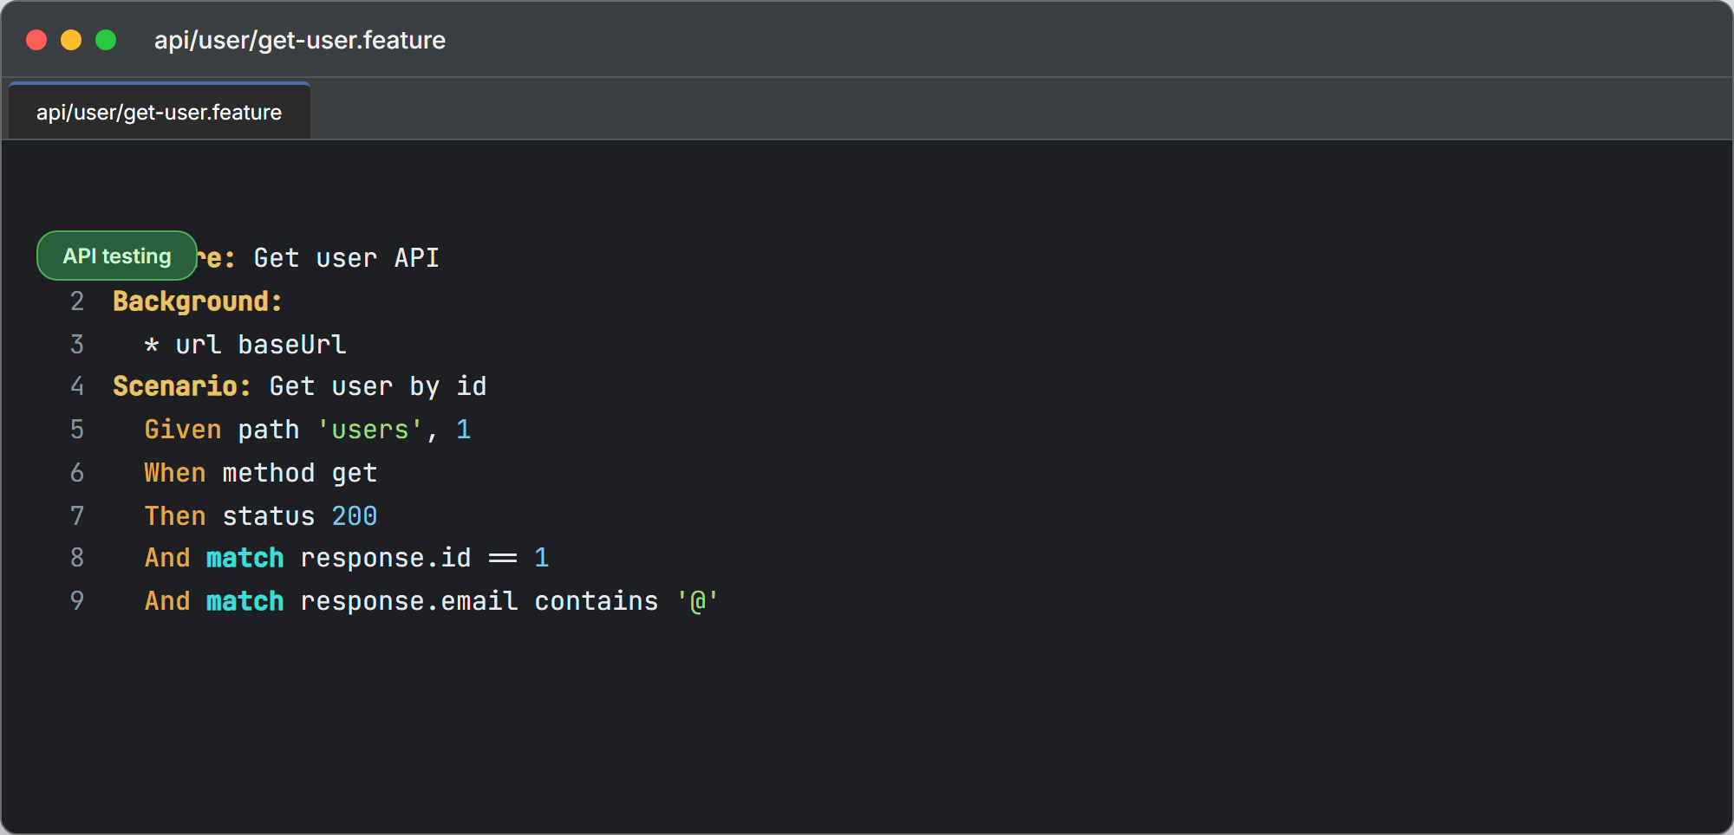
Task: Click the 'Background:' keyword on line 2
Action: point(198,301)
